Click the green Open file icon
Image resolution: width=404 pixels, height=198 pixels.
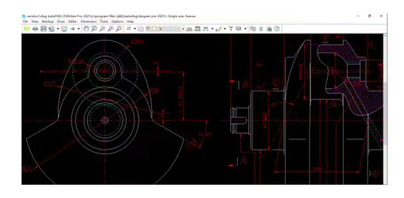pos(27,28)
